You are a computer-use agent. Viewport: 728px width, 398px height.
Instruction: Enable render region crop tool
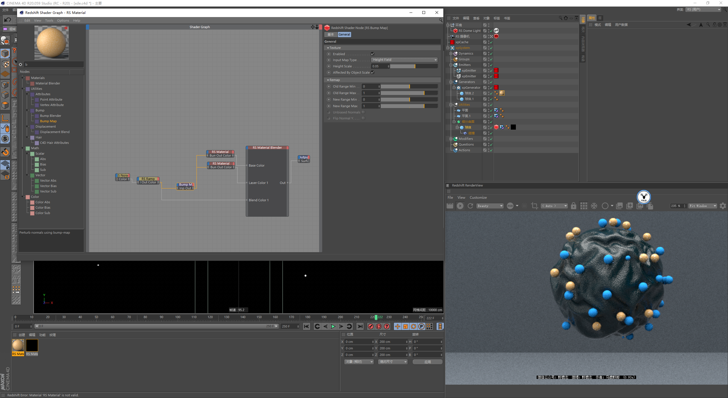tap(534, 206)
